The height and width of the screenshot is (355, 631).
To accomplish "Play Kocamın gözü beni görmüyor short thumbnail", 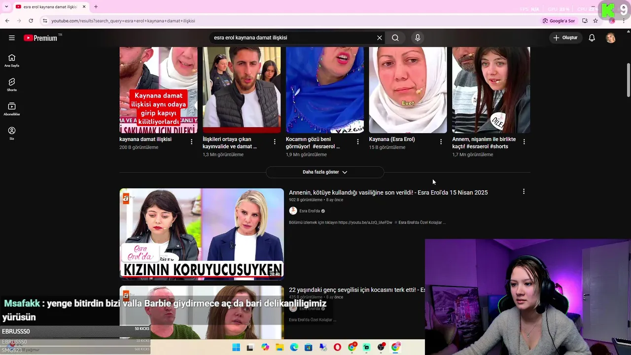I will pos(325,90).
